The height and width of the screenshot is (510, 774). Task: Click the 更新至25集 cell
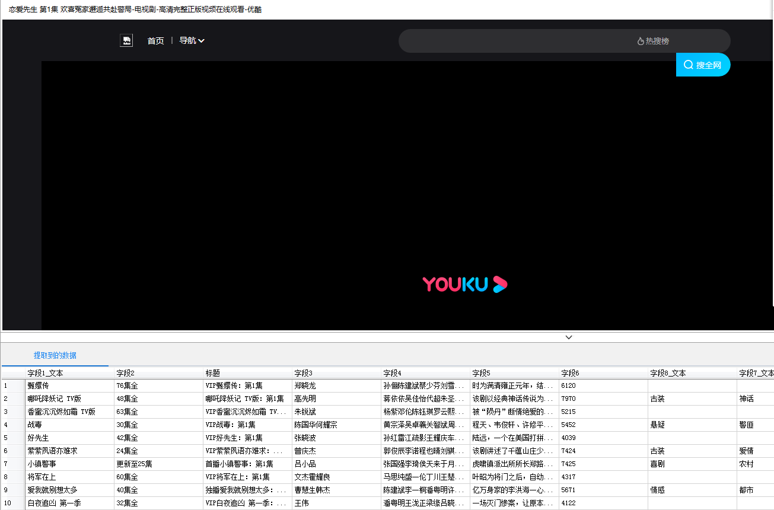click(159, 464)
